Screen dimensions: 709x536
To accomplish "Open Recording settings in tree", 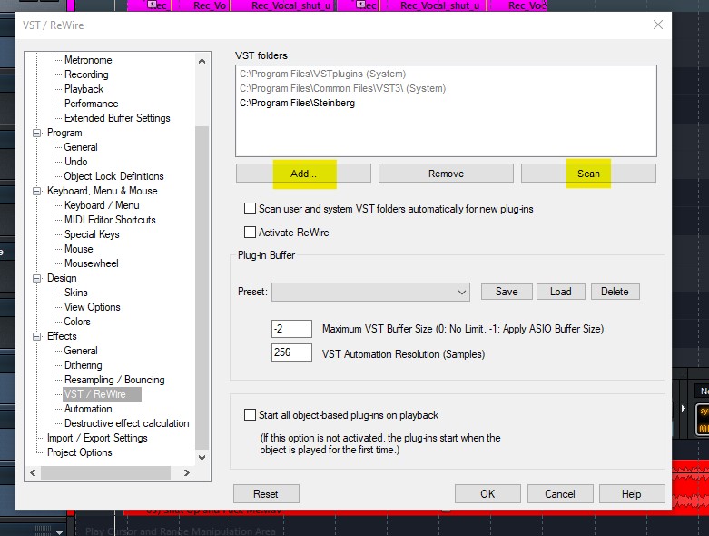I will click(x=86, y=74).
